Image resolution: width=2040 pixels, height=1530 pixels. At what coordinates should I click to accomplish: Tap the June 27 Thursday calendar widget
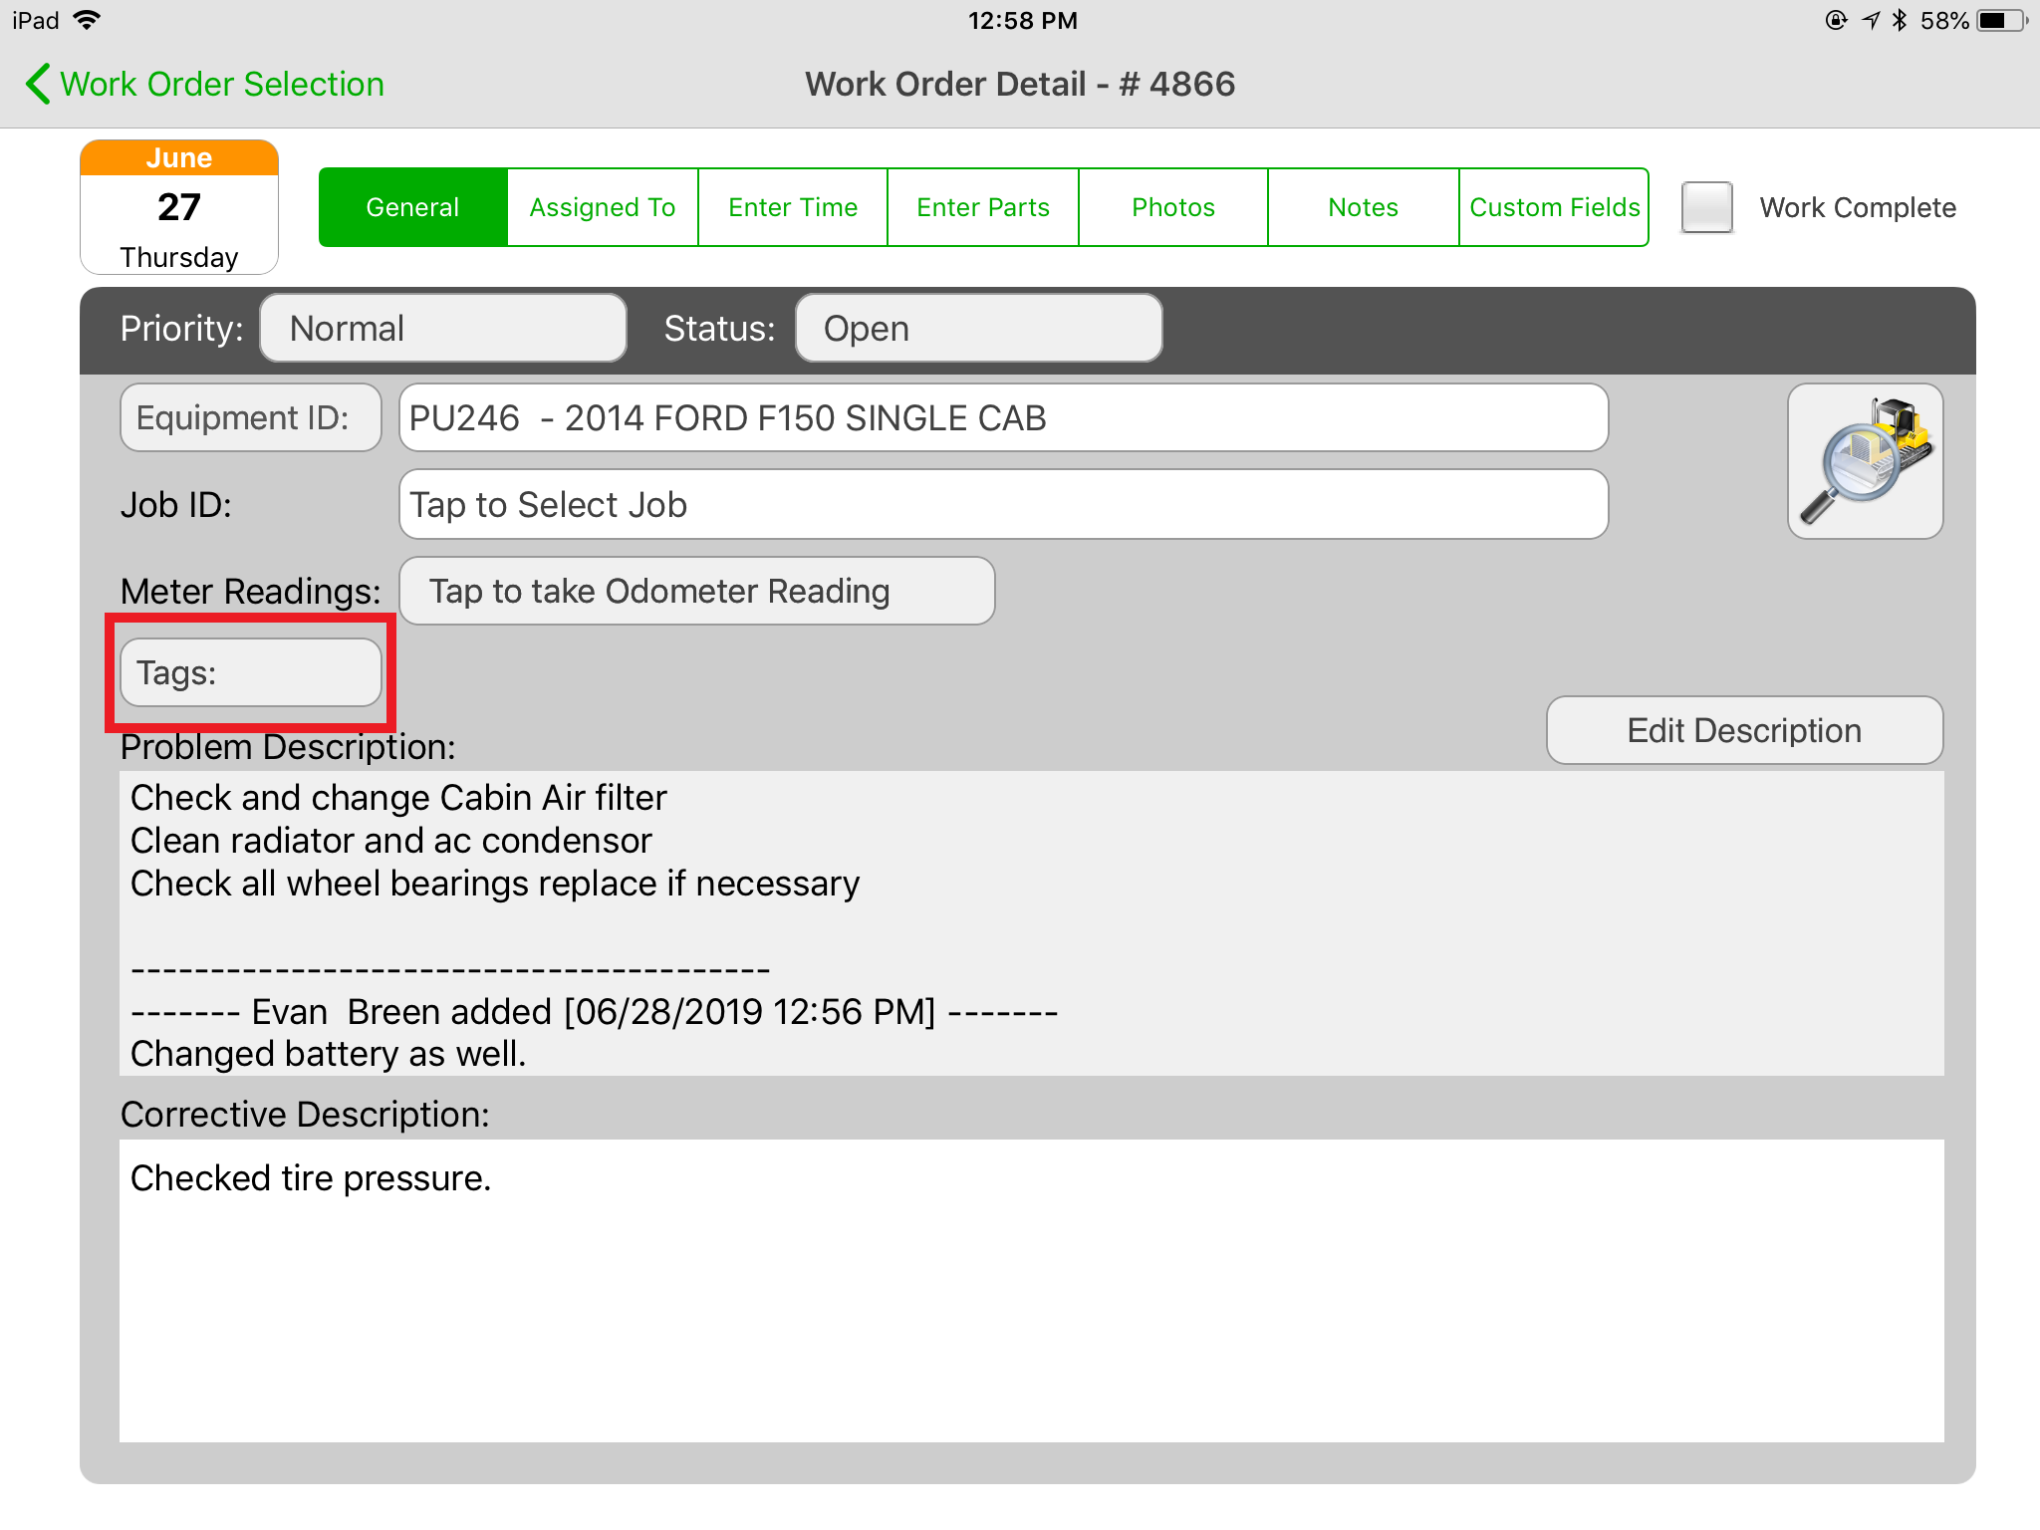(178, 206)
